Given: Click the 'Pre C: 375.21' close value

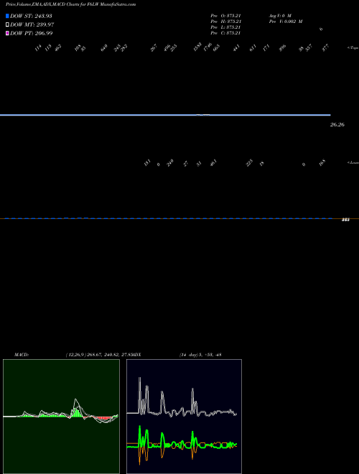Looking at the screenshot, I should pos(225,33).
